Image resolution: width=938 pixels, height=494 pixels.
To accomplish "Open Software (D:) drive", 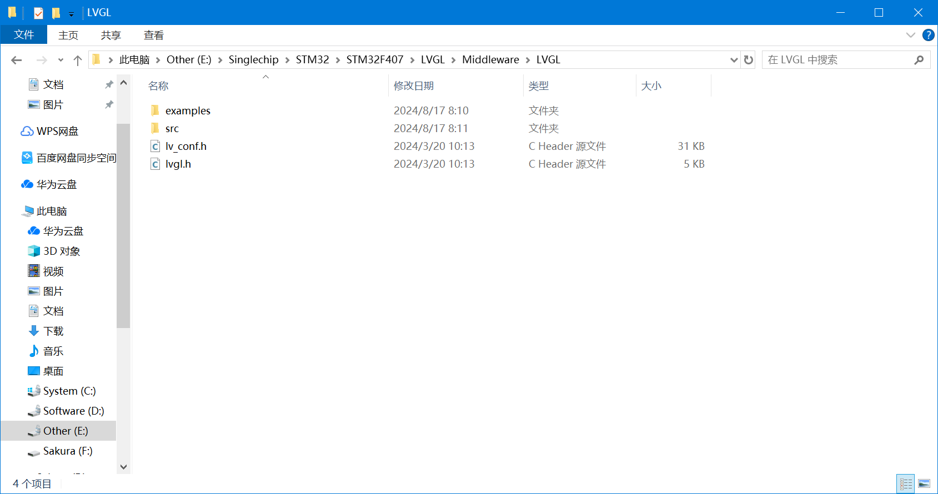I will 73,411.
